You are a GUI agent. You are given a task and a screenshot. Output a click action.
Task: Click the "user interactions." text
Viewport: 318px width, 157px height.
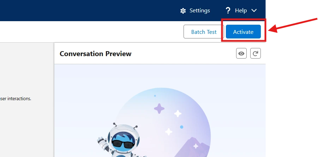click(x=16, y=99)
